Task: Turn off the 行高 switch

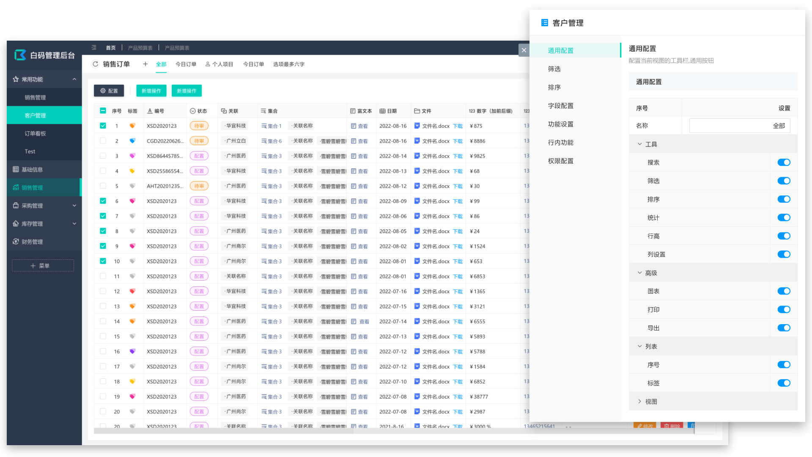Action: (784, 236)
